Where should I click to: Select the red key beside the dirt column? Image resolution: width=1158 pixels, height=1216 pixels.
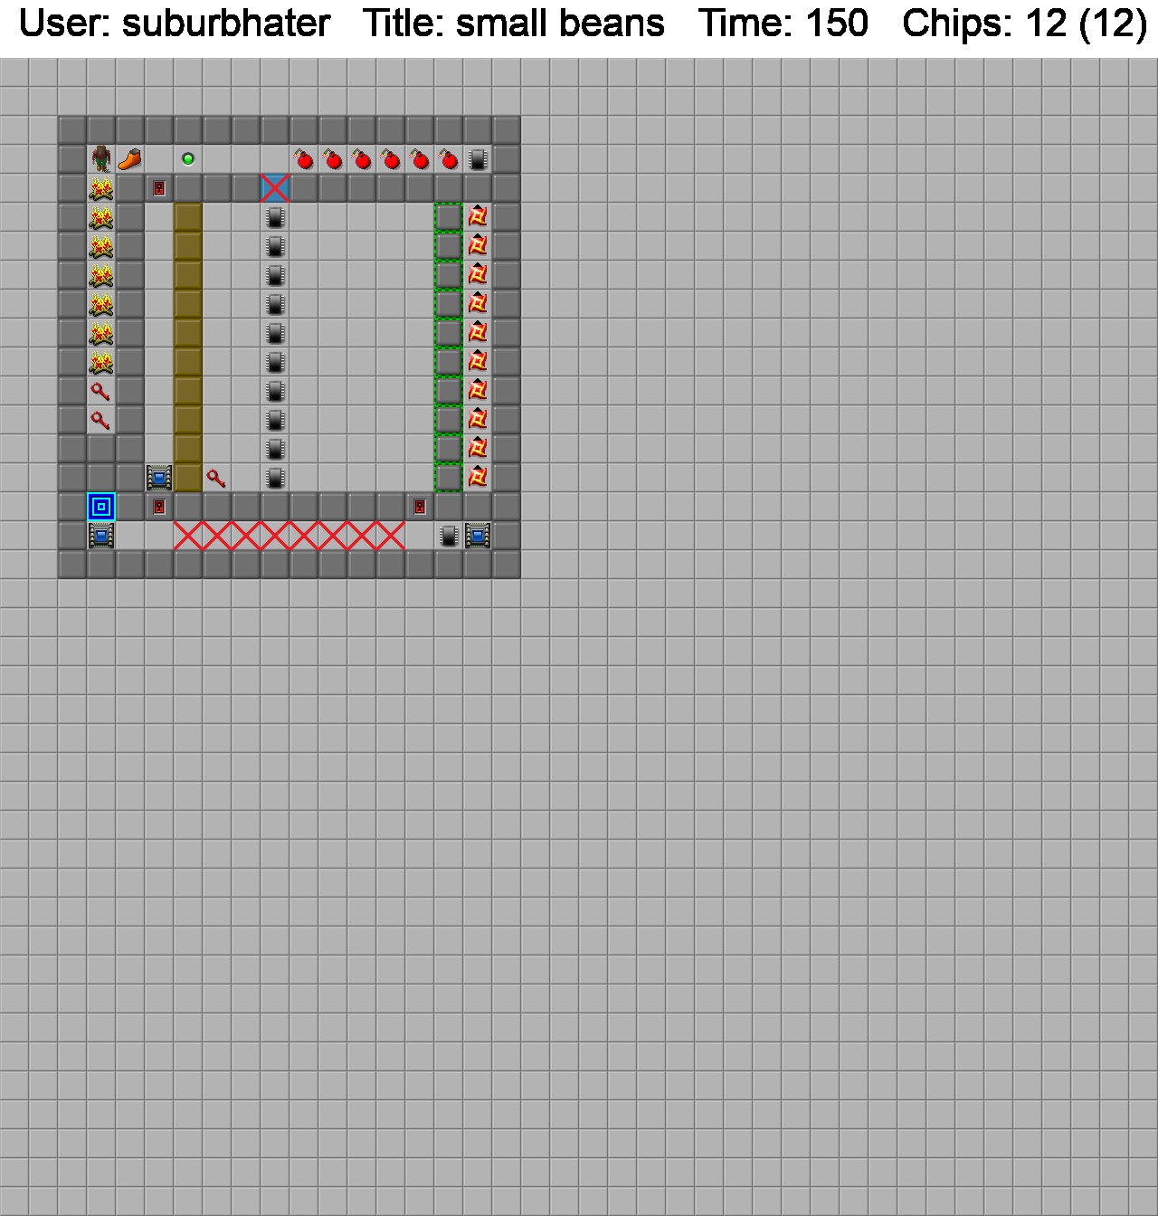pyautogui.click(x=217, y=478)
